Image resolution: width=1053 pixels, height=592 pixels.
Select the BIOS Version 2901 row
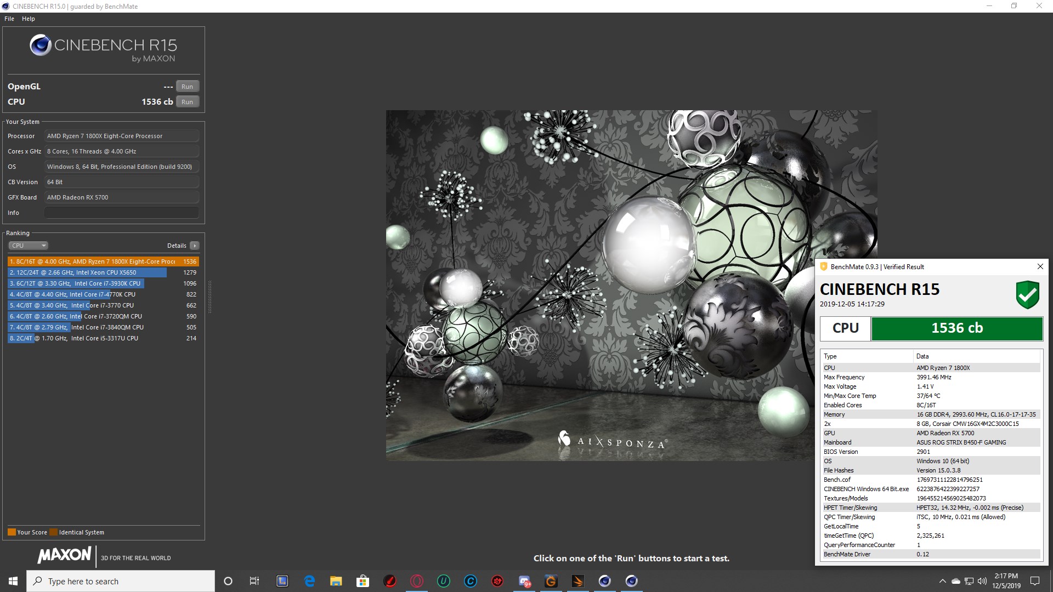pyautogui.click(x=931, y=452)
